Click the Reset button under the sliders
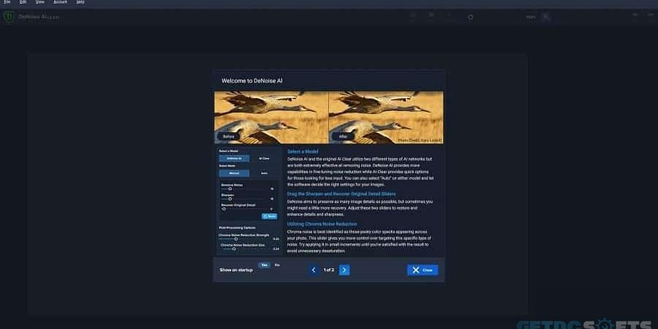Image resolution: width=658 pixels, height=329 pixels. tap(269, 216)
